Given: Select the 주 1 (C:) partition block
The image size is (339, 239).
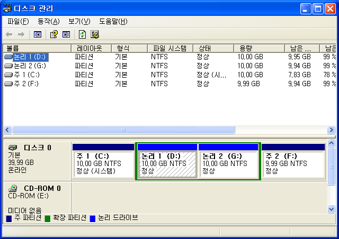Looking at the screenshot, I should [x=103, y=161].
